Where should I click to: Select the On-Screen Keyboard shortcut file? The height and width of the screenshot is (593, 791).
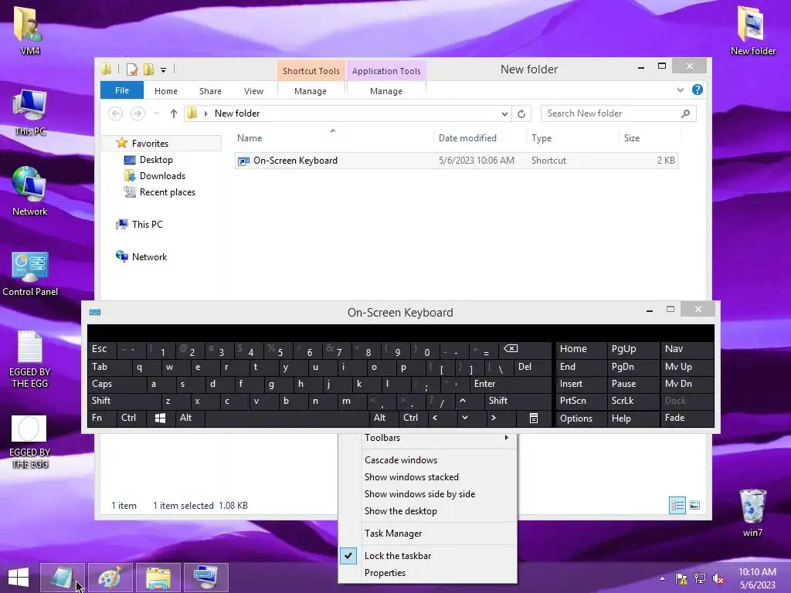pos(457,161)
